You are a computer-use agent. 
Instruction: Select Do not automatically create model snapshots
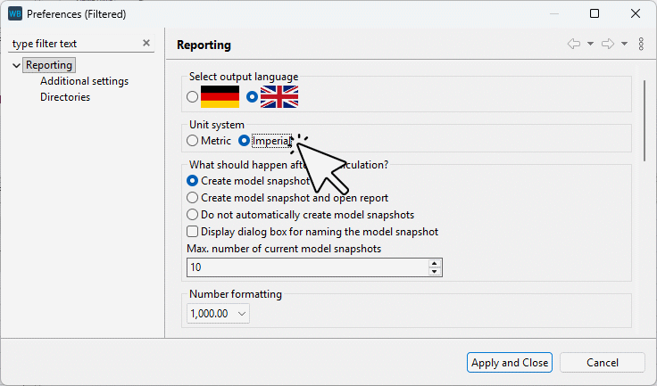pos(192,215)
